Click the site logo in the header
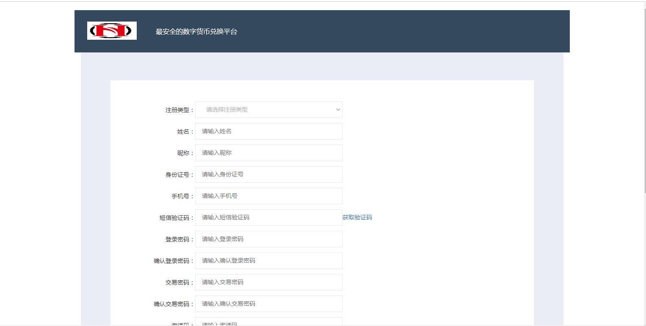 (112, 30)
